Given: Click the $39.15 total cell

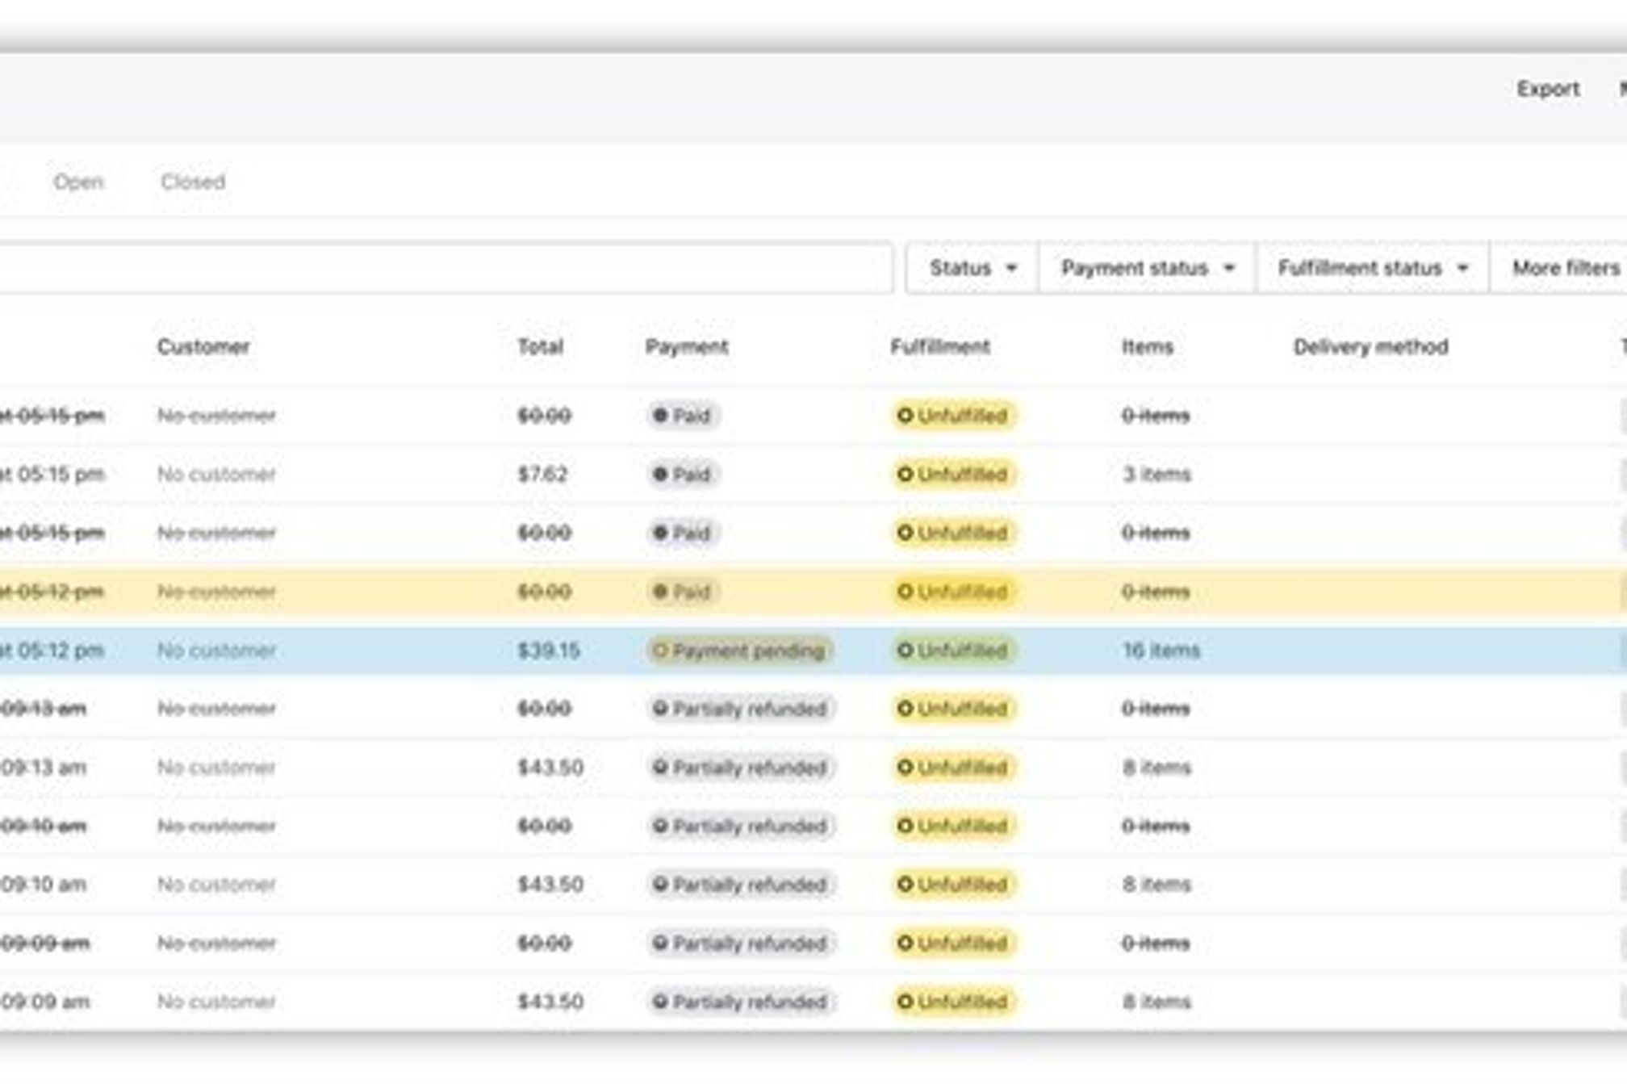Looking at the screenshot, I should pos(549,650).
